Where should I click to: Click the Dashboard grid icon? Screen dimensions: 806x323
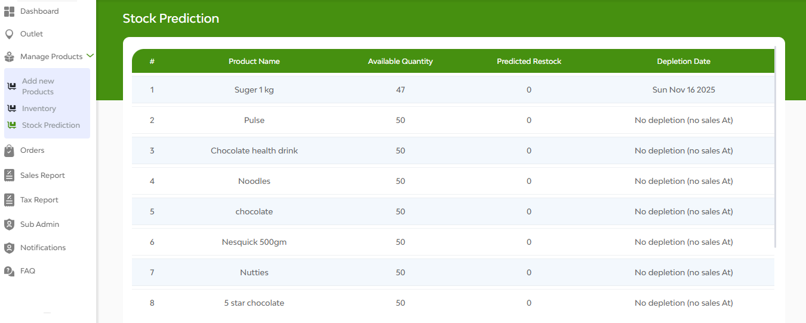point(9,11)
